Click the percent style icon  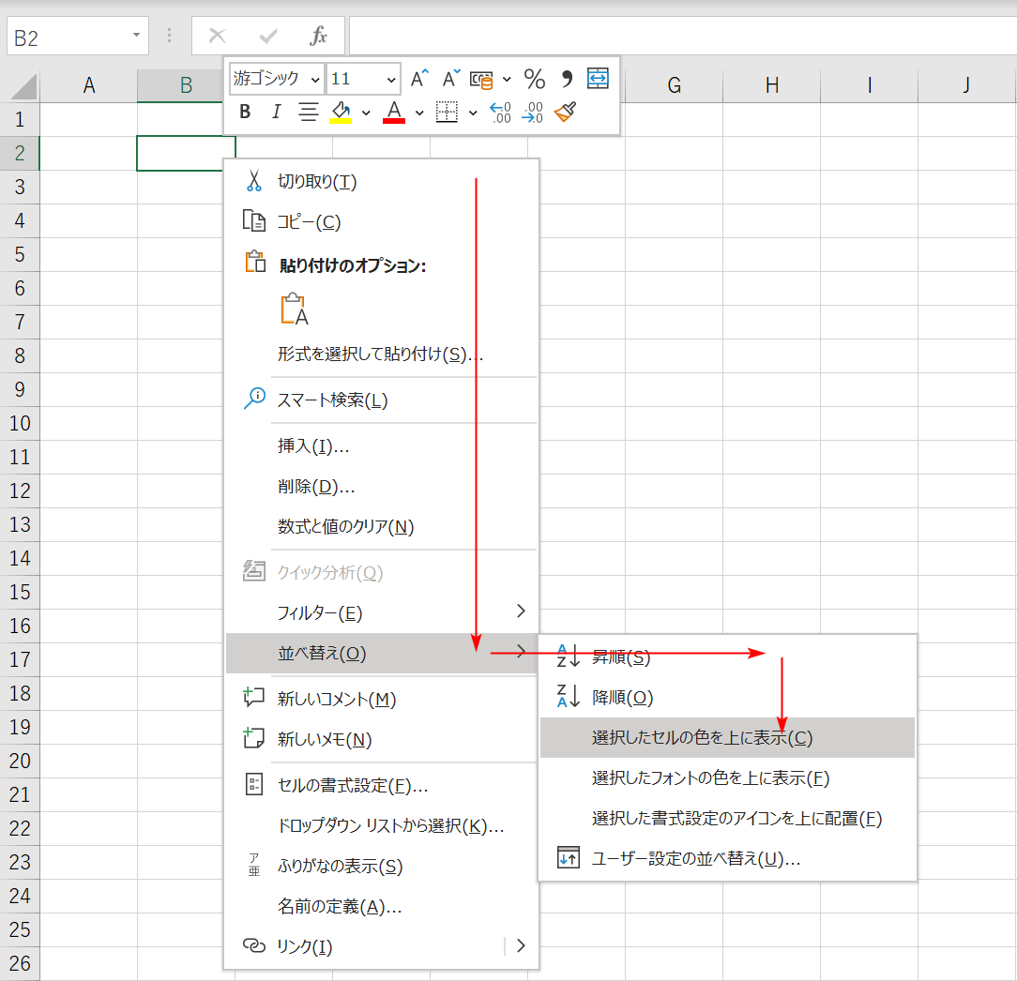[x=534, y=79]
